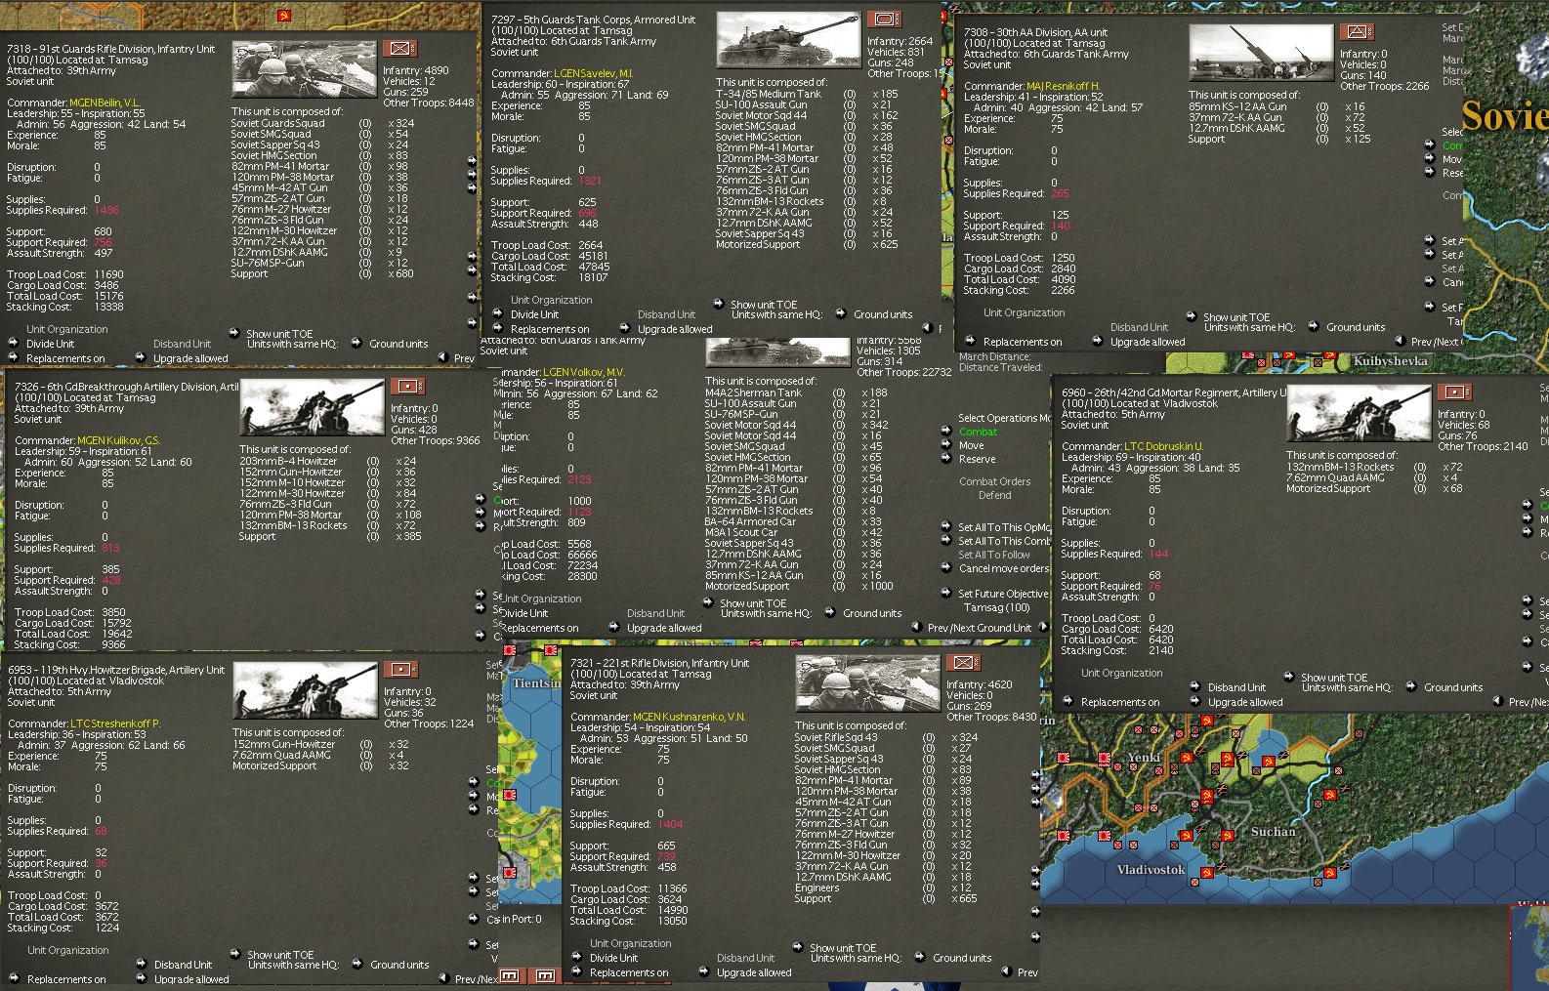Image resolution: width=1549 pixels, height=991 pixels.
Task: Open commander MGEN Kulikov, G.S.
Action: (x=118, y=440)
